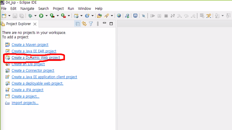
Task: Open the Navigate menu
Action: [27, 9]
